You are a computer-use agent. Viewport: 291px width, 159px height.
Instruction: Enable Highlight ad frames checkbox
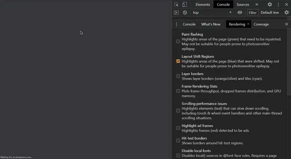click(x=178, y=128)
